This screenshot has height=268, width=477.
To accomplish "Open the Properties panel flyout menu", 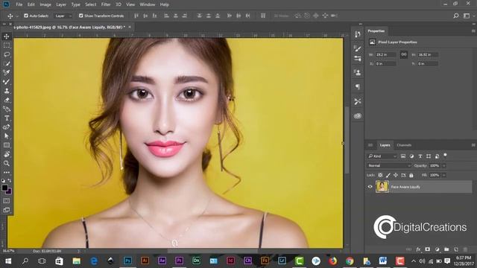I will click(x=473, y=31).
